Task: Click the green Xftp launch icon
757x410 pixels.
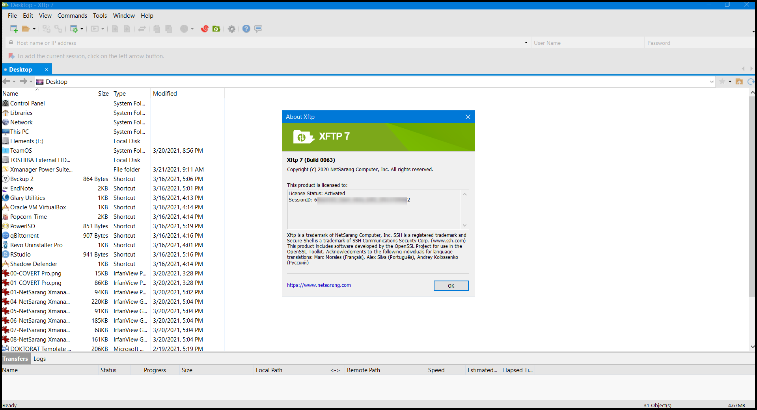Action: 216,29
